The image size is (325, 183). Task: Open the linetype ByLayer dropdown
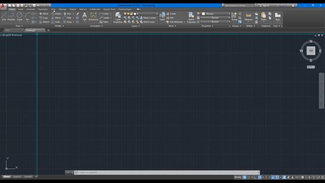(x=215, y=21)
